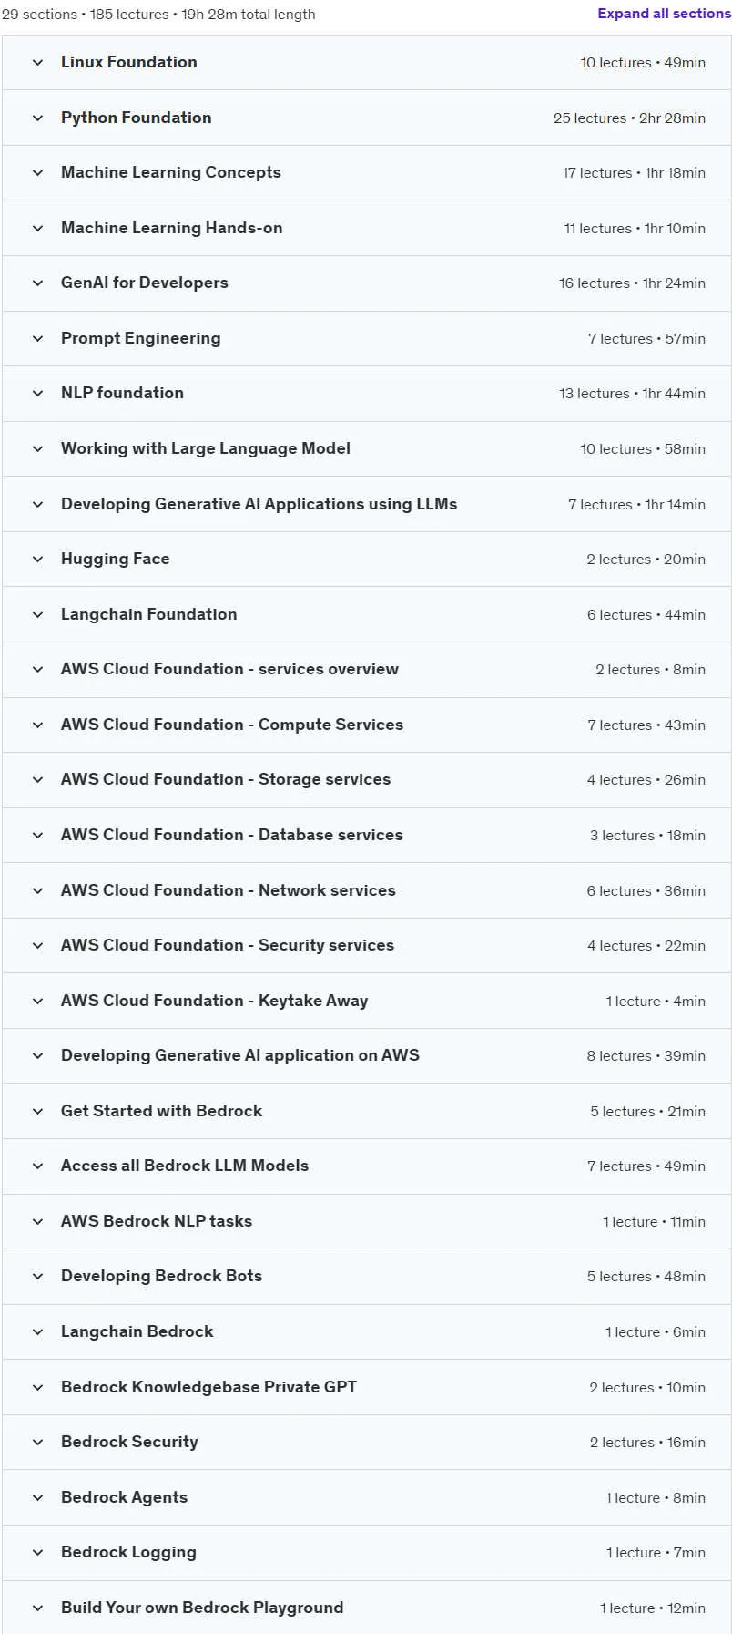Viewport: 732px width, 1634px height.
Task: Open Get Started with Bedrock section
Action: [x=366, y=1112]
